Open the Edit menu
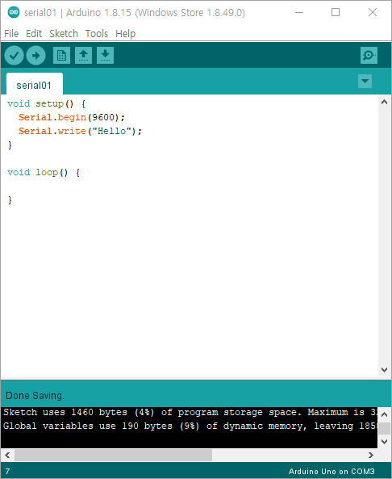The height and width of the screenshot is (479, 392). point(34,34)
